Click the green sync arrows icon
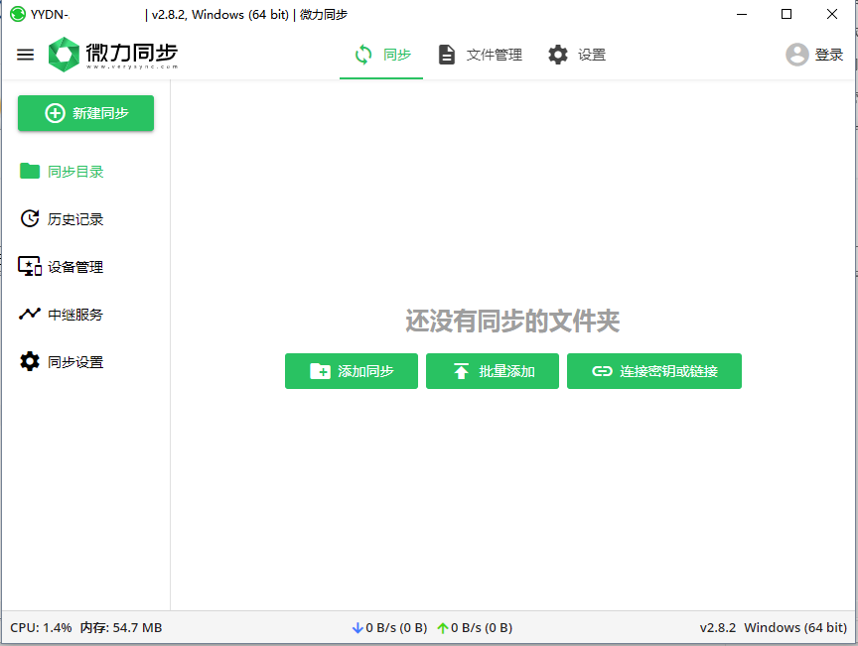 coord(363,55)
